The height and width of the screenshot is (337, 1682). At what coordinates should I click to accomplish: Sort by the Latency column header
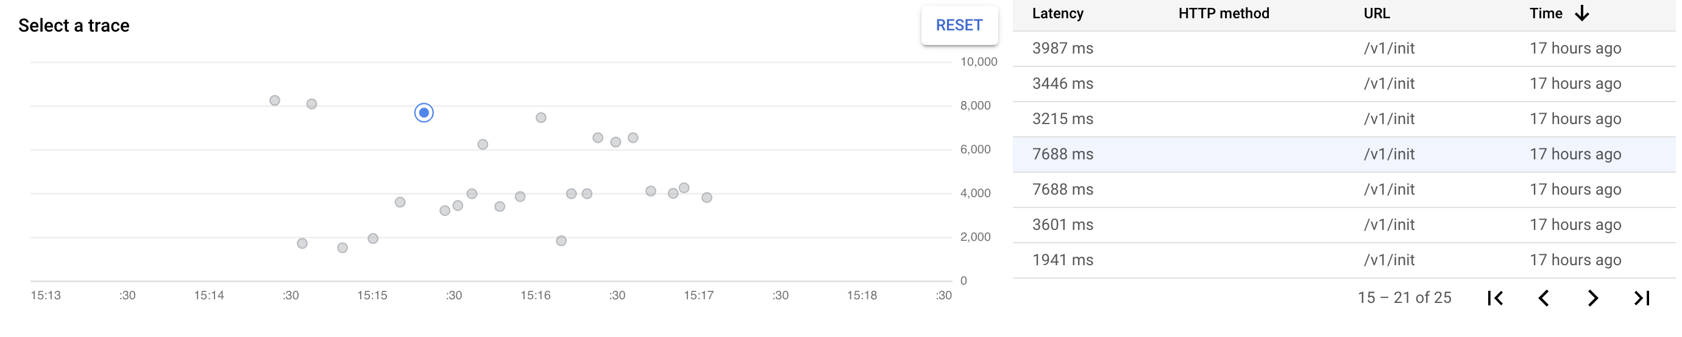pos(1057,14)
